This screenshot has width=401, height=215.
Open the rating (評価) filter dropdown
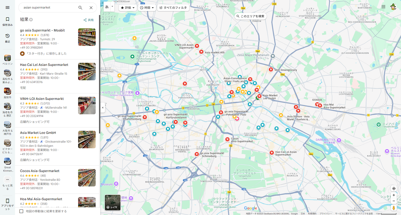point(128,7)
